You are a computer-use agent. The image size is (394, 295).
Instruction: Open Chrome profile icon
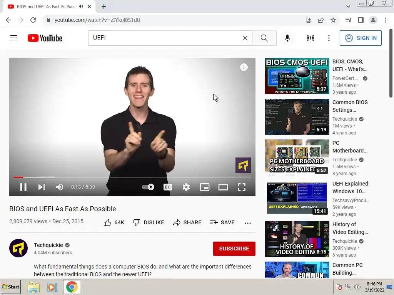click(373, 20)
